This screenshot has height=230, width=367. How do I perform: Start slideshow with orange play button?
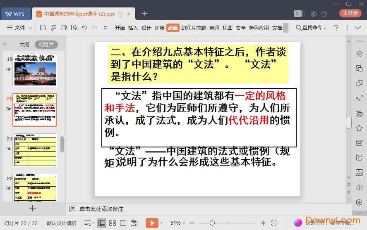pos(152,223)
